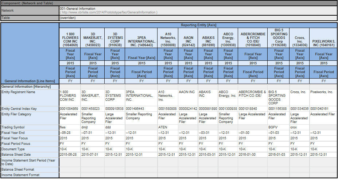Click 'ABERCROMBIE & FITCH CO /DE/ (1018840)' header
Screen dimensions: 338x179
pos(253,38)
